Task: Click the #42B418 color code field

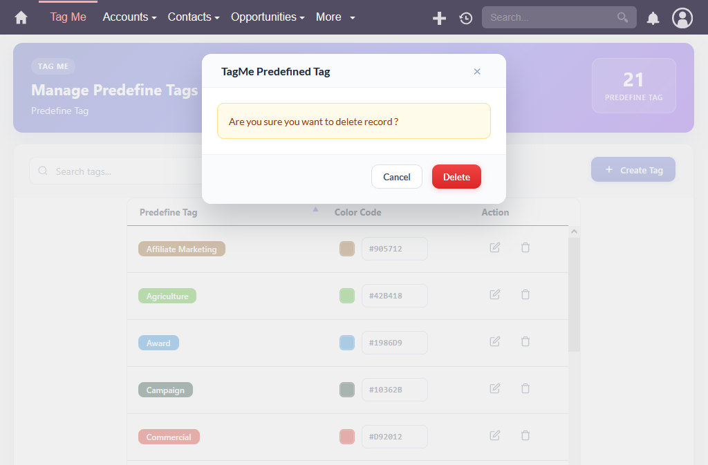Action: [x=395, y=296]
